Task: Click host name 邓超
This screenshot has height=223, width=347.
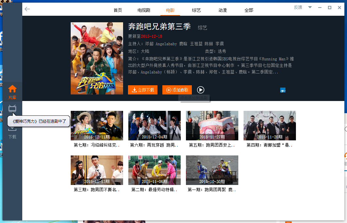Action: pos(149,44)
